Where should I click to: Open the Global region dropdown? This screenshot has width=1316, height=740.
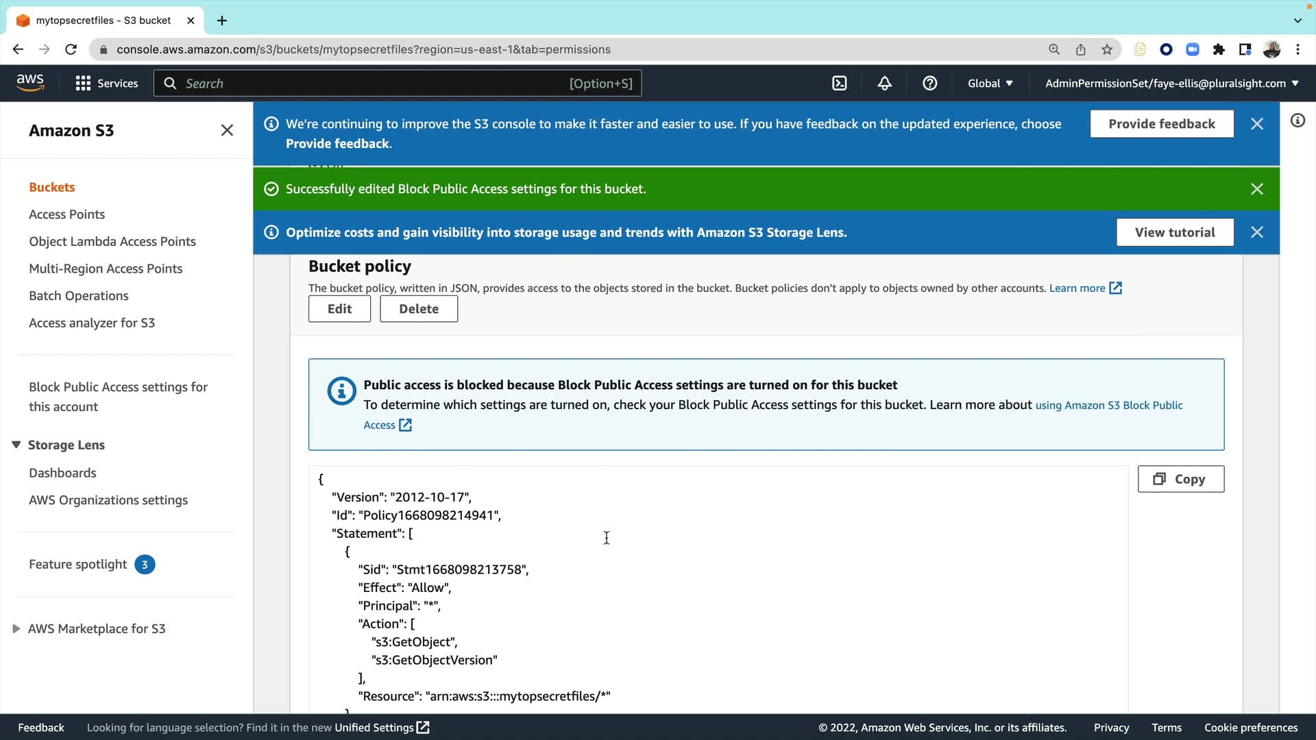tap(990, 84)
